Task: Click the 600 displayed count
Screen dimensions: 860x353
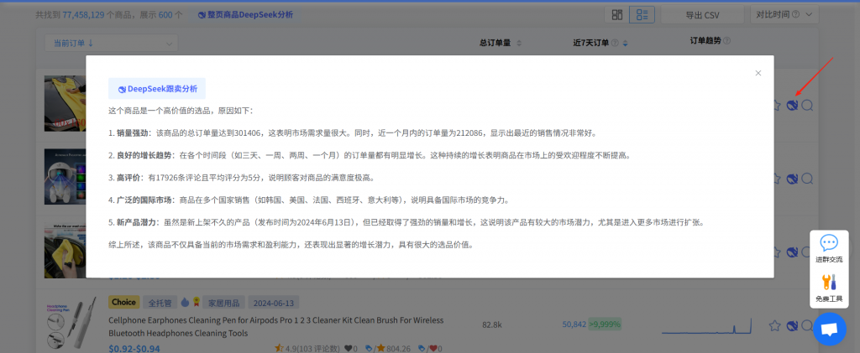Action: [165, 15]
